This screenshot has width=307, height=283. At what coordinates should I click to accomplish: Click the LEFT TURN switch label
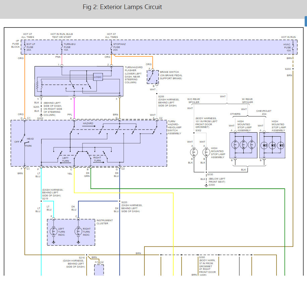65,159
